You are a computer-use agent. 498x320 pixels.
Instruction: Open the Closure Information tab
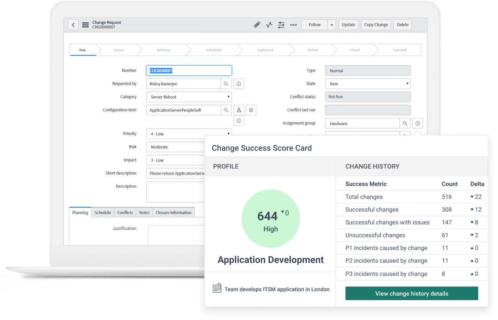pos(173,212)
